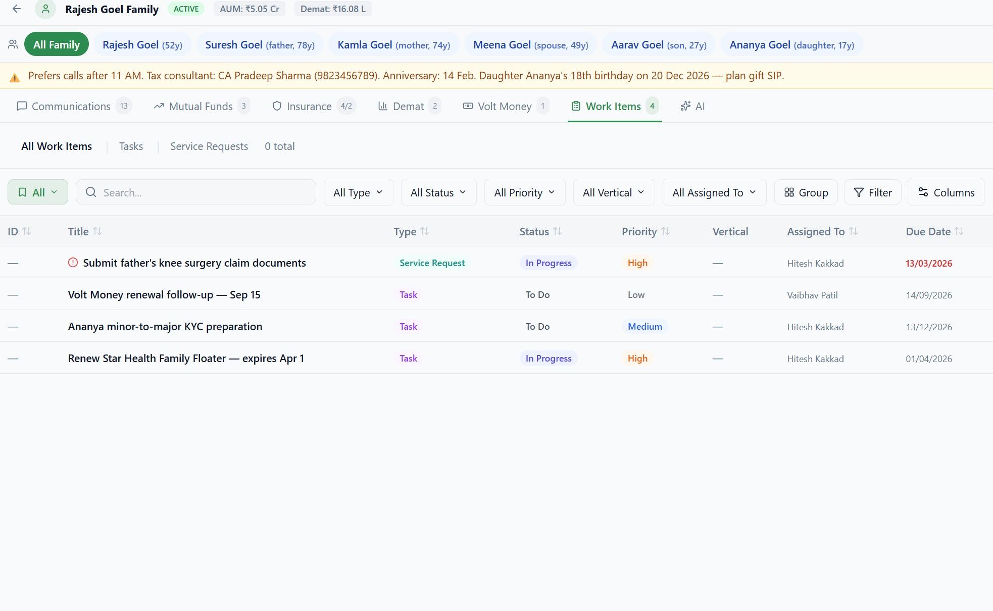
Task: Click the family profile avatar icon
Action: [45, 9]
